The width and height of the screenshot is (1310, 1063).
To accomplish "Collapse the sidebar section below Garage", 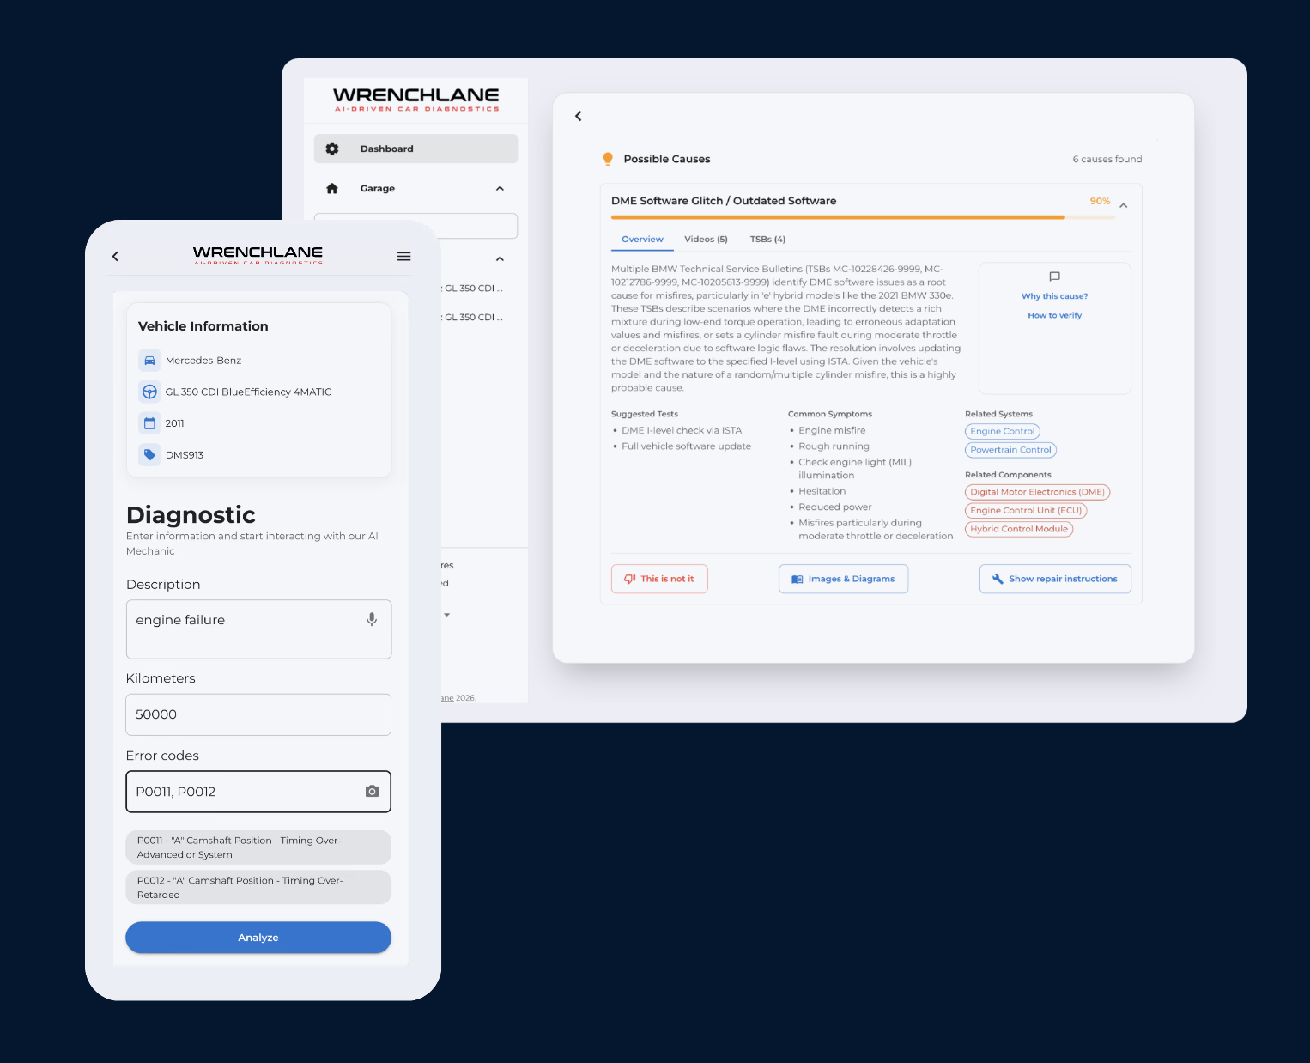I will [500, 258].
